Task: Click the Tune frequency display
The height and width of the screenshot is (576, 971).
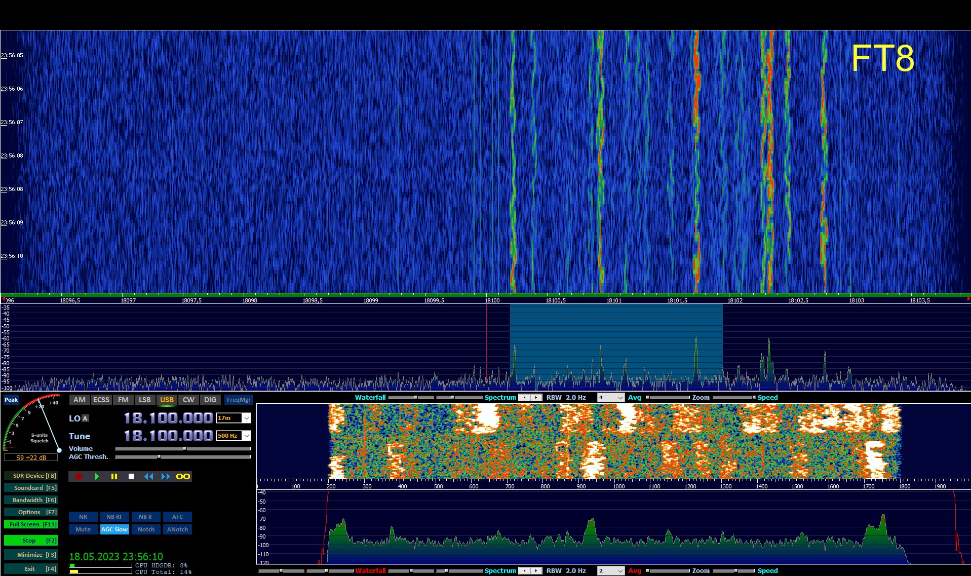Action: click(x=168, y=436)
